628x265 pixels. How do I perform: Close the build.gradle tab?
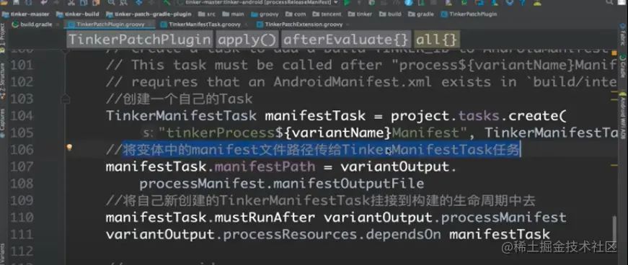58,24
